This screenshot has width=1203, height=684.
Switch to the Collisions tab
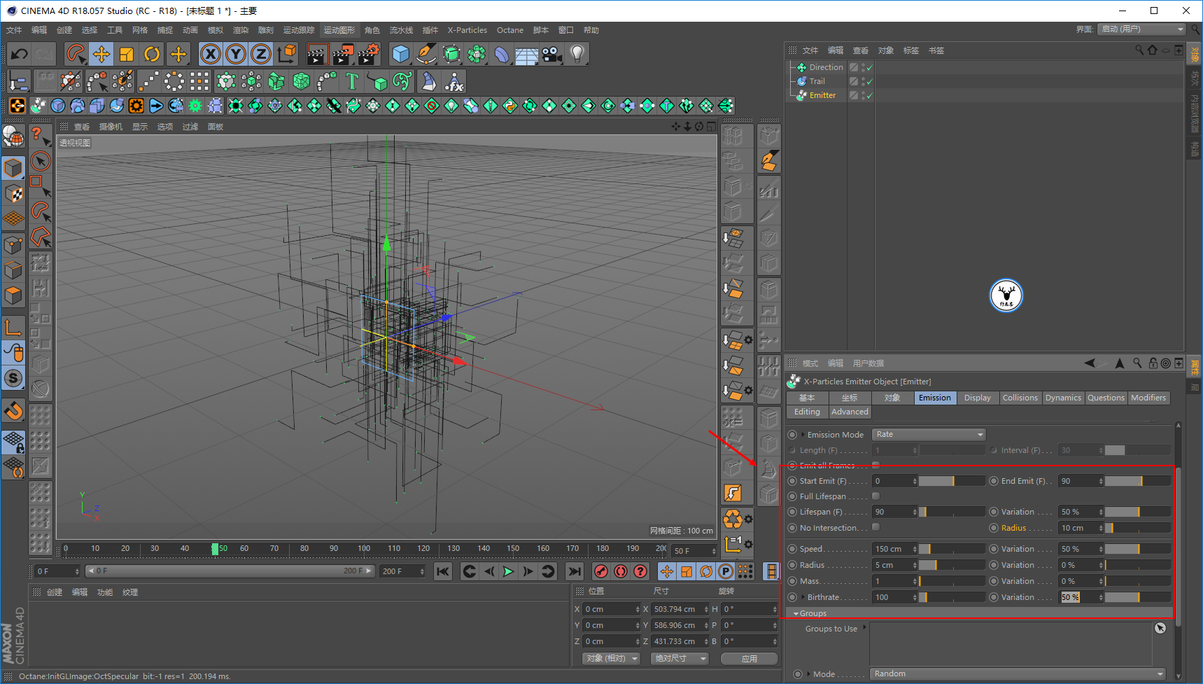(x=1020, y=398)
